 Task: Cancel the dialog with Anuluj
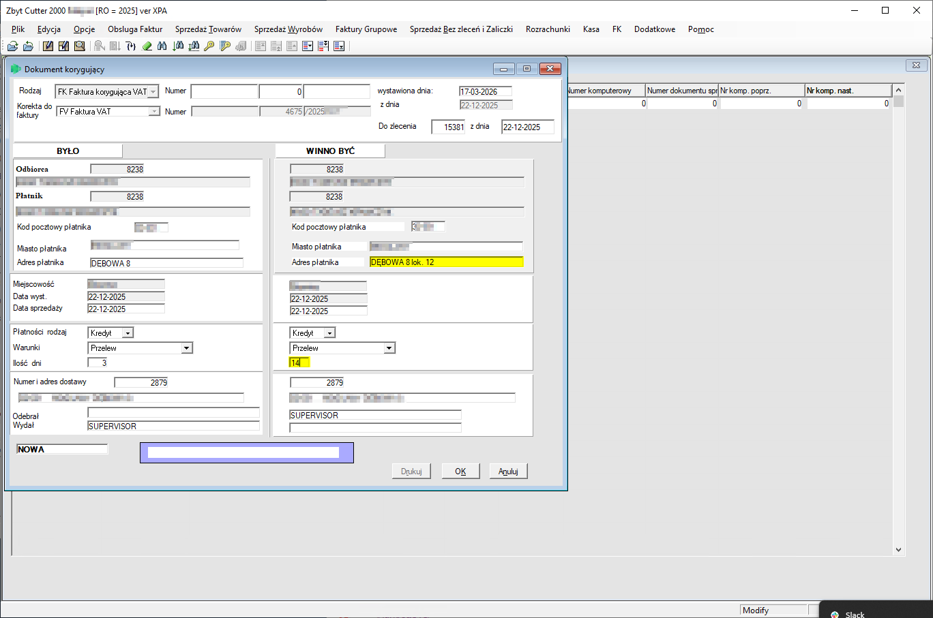508,472
